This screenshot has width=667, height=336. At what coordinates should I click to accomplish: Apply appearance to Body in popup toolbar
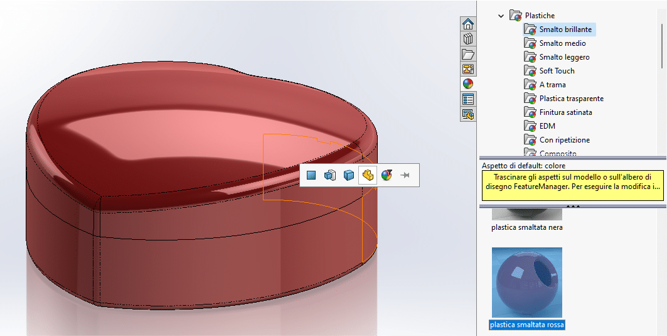pyautogui.click(x=349, y=175)
